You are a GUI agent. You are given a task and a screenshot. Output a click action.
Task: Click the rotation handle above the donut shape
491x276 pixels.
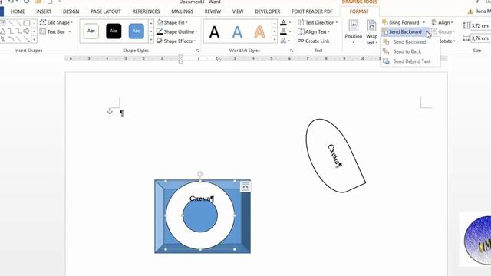coord(200,174)
